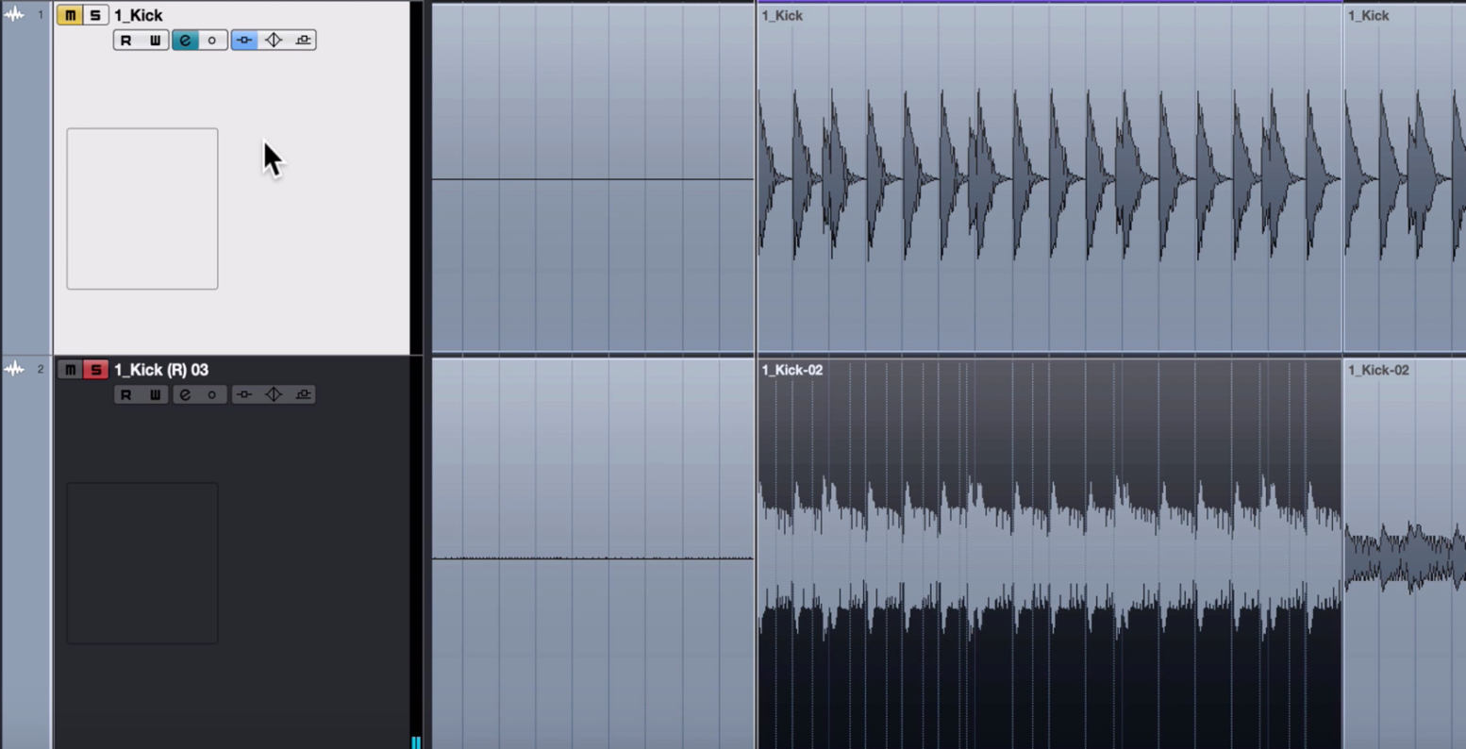
Task: Select the light 1_Kick-02 event at right edge
Action: (1405, 554)
